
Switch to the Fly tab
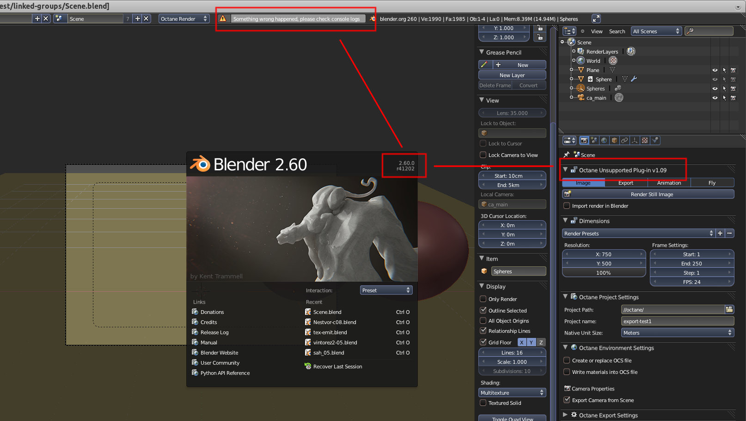(712, 183)
